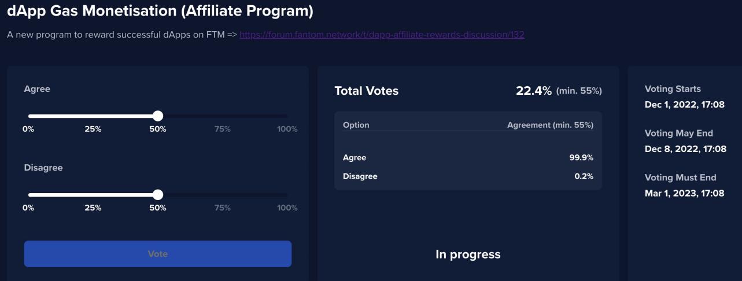742x281 pixels.
Task: Click the In progress status text
Action: (x=468, y=254)
